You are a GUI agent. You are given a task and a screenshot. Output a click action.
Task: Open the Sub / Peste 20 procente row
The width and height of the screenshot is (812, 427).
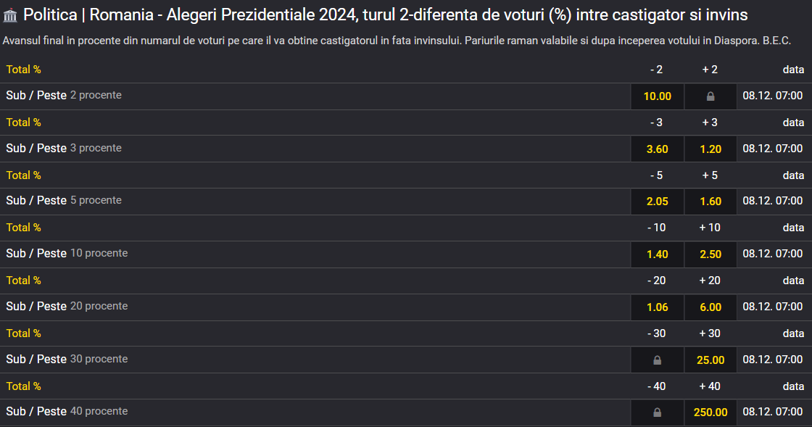(x=406, y=307)
